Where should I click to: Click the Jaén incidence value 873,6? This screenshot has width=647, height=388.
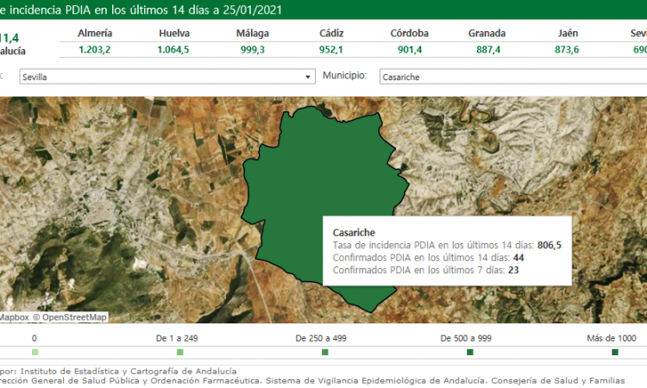[568, 49]
